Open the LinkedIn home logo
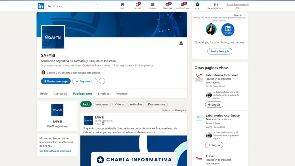The image size is (295, 166). [x=41, y=6]
